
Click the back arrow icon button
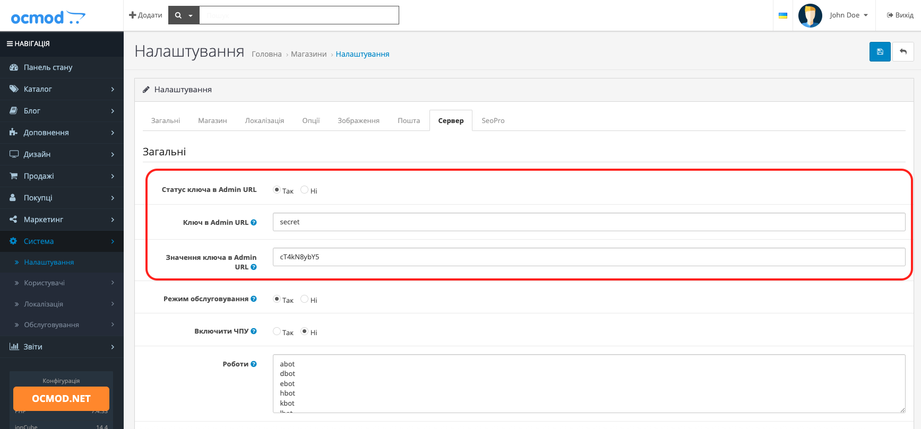[903, 52]
